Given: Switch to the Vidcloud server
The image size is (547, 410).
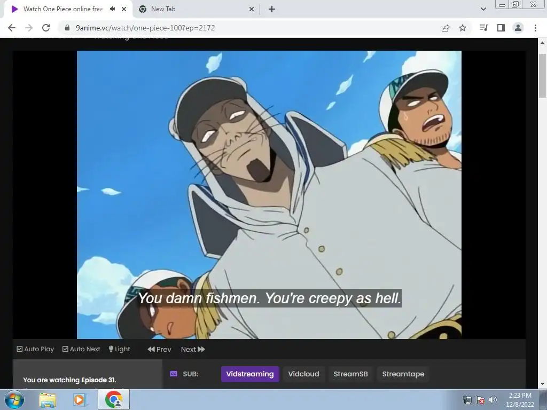Looking at the screenshot, I should (303, 374).
